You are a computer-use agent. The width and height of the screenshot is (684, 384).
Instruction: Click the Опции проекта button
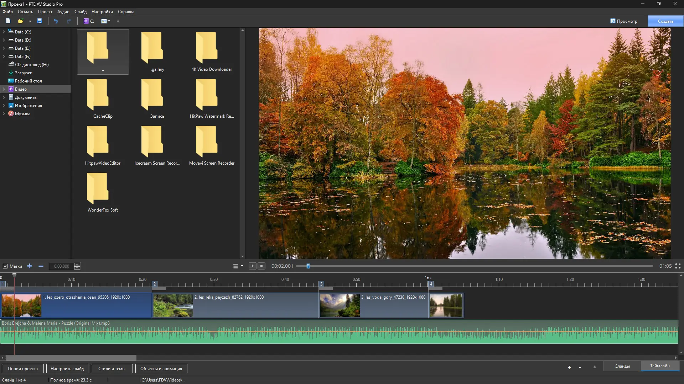pos(23,369)
